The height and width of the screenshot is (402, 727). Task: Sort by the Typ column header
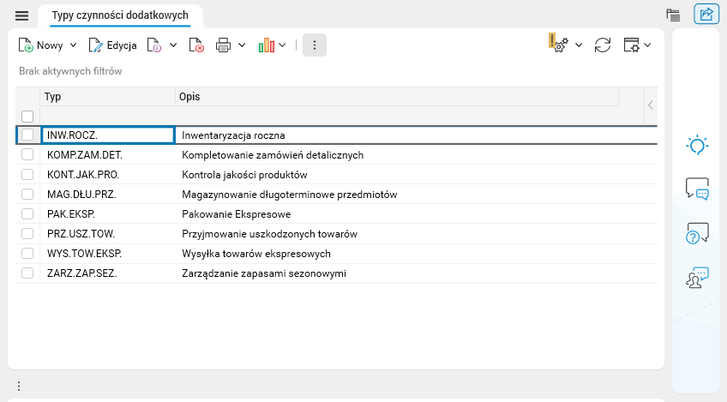pos(107,97)
